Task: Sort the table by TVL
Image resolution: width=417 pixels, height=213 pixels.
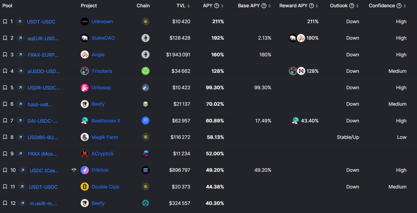Action: tap(188, 6)
